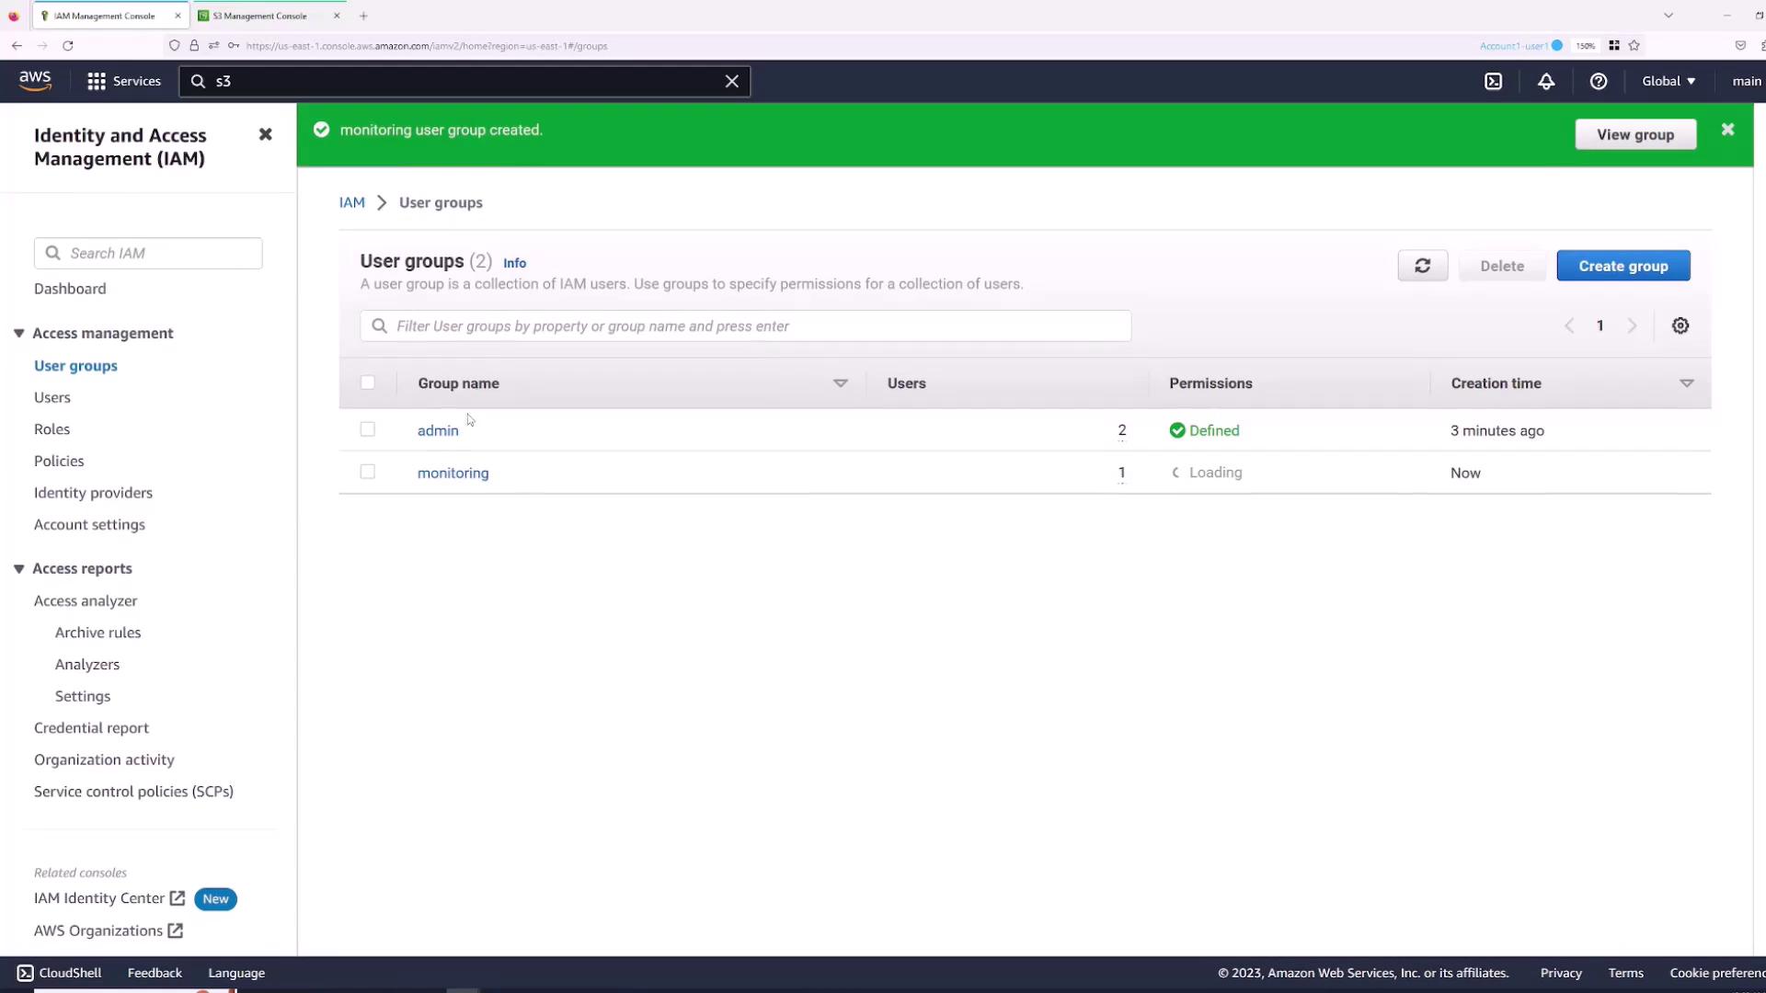Select the admin group checkbox
This screenshot has width=1766, height=993.
pos(367,429)
